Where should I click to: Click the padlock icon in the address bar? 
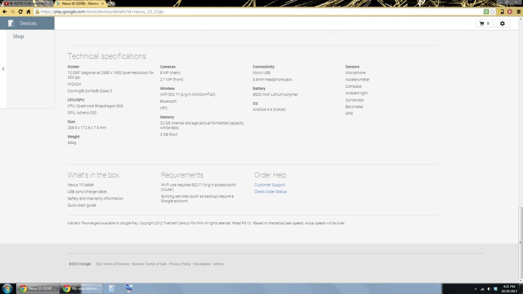click(x=38, y=11)
